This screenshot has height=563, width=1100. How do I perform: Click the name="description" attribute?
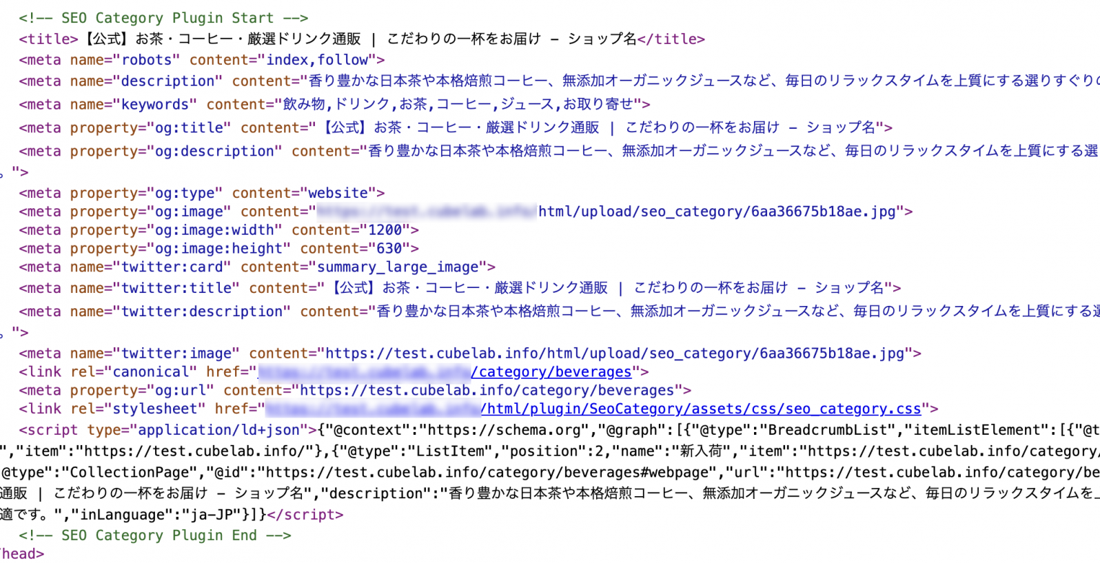pyautogui.click(x=146, y=81)
